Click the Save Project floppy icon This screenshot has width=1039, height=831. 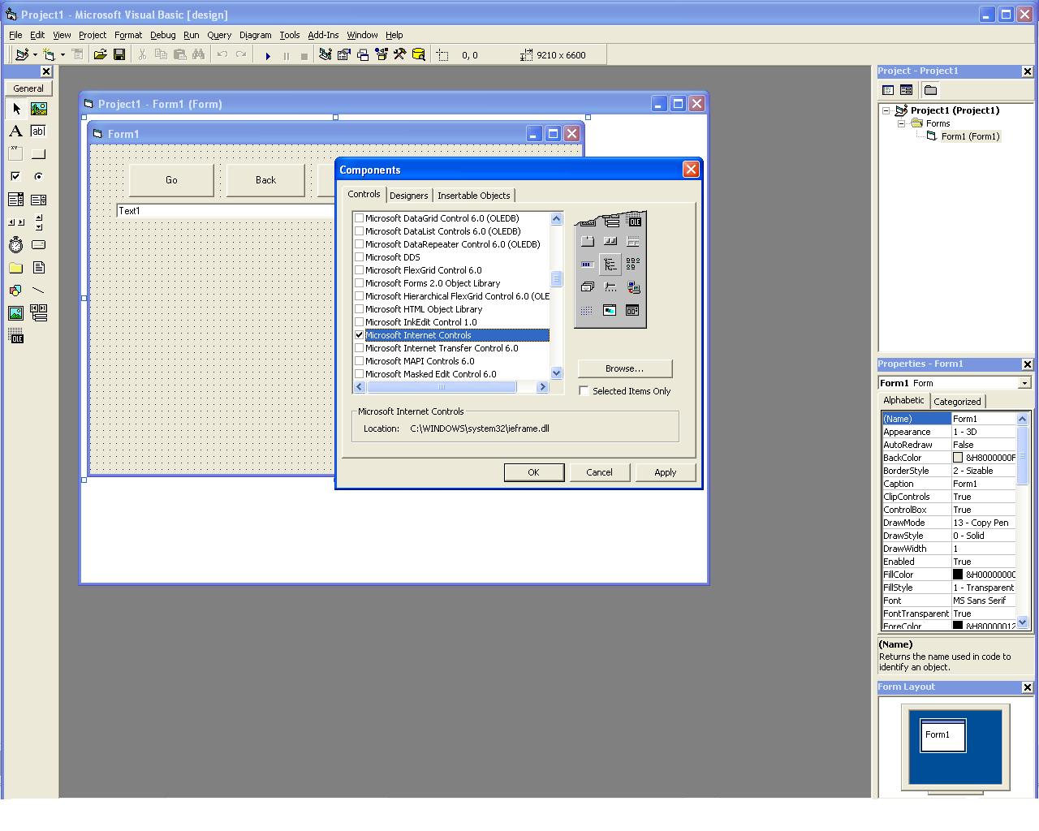[119, 55]
